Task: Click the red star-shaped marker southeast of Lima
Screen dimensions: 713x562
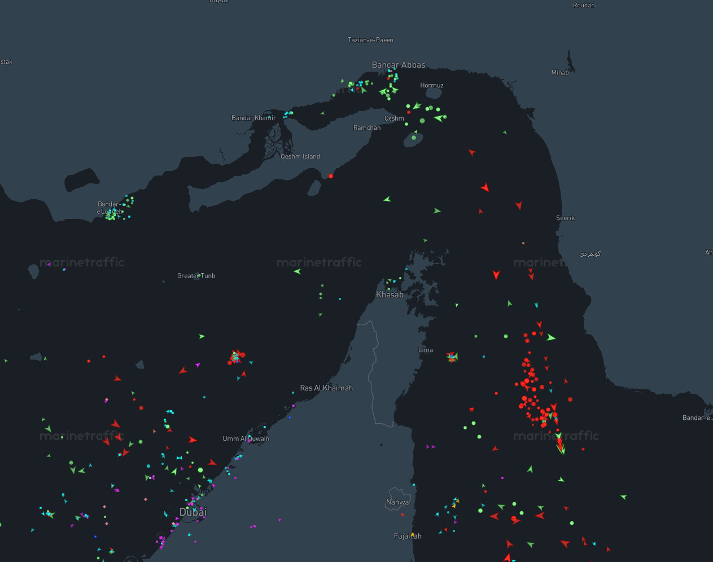Action: [x=471, y=409]
